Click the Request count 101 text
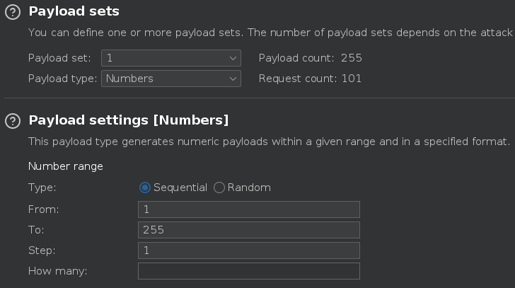 [310, 79]
